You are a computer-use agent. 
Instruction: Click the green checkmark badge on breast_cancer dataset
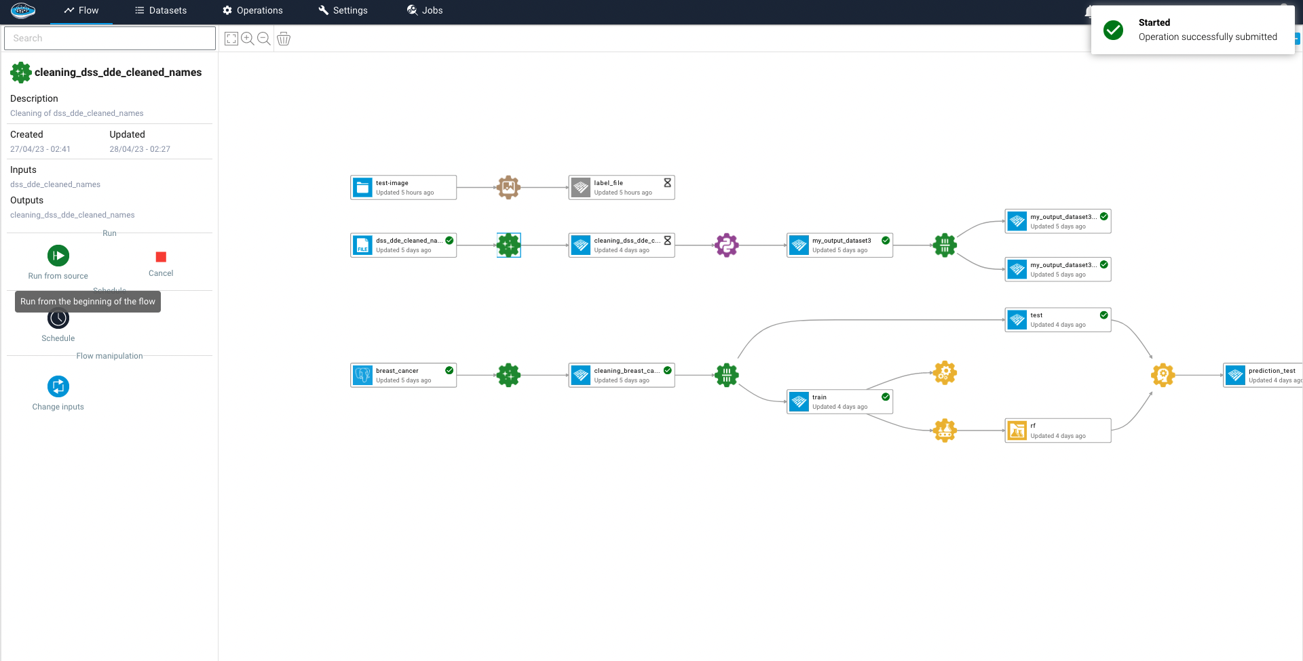pyautogui.click(x=449, y=371)
